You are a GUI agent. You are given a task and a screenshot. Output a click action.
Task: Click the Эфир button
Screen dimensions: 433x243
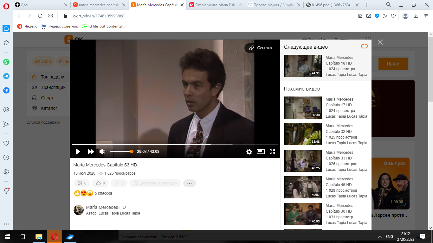pos(43,61)
